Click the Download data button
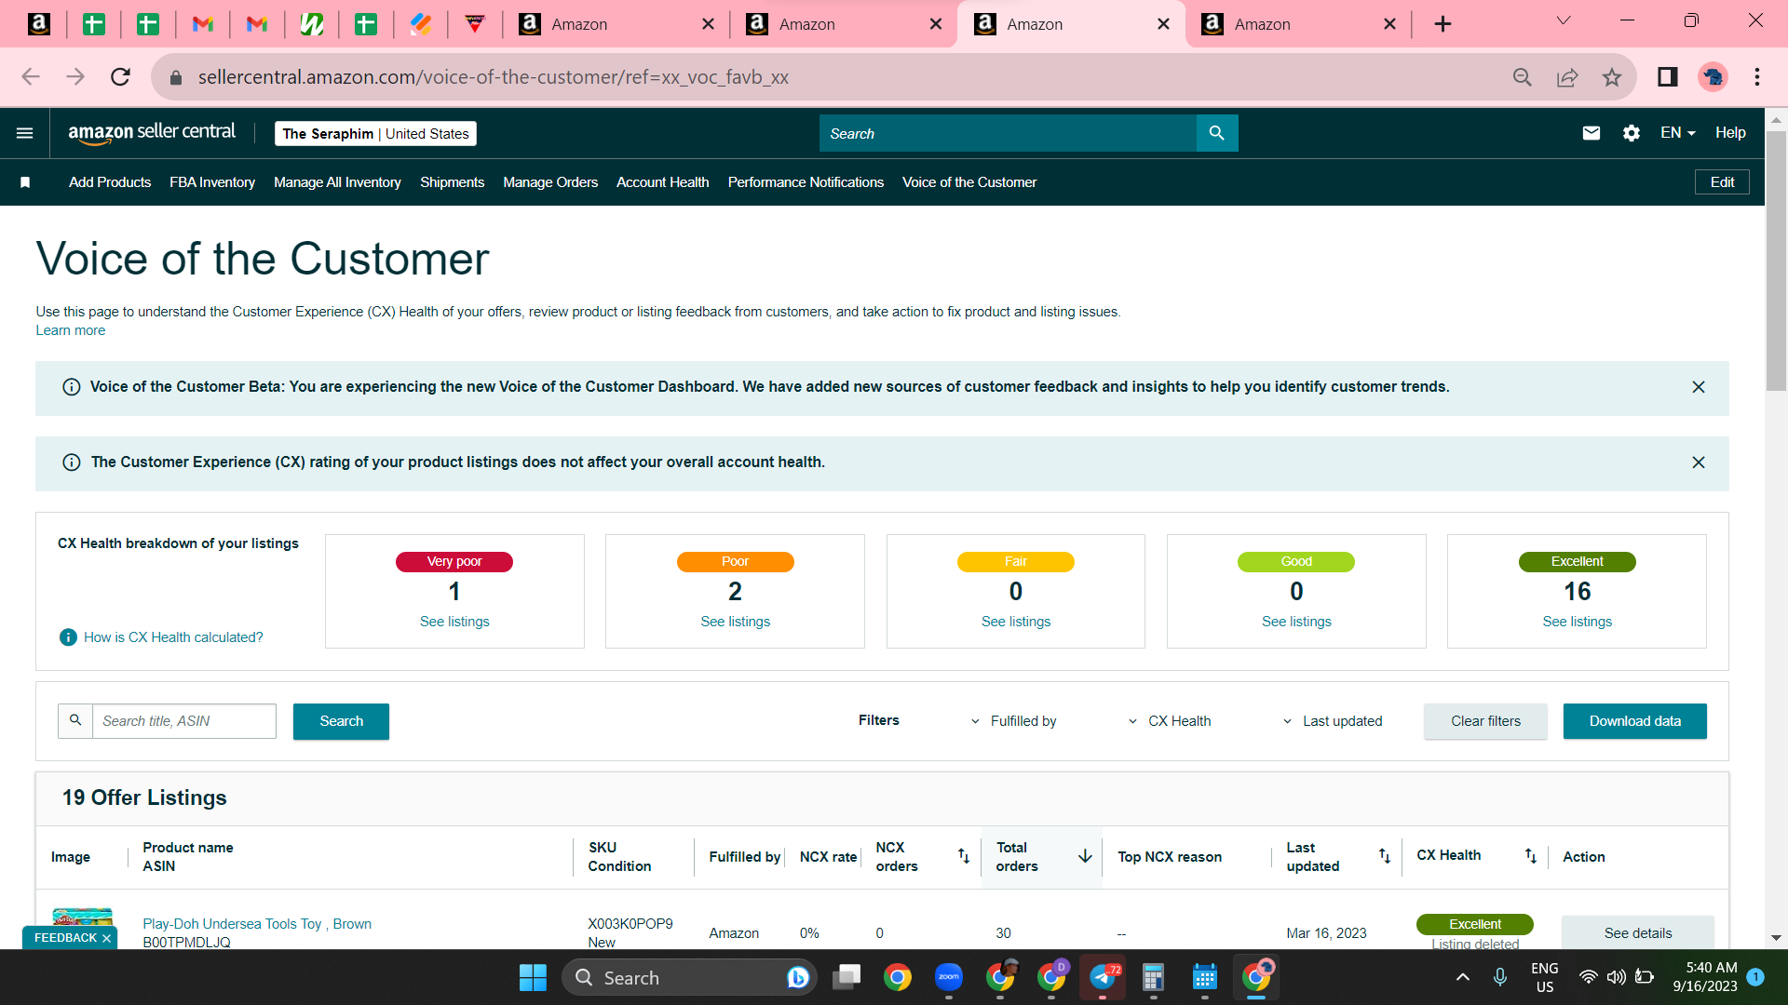The image size is (1788, 1005). (1635, 721)
